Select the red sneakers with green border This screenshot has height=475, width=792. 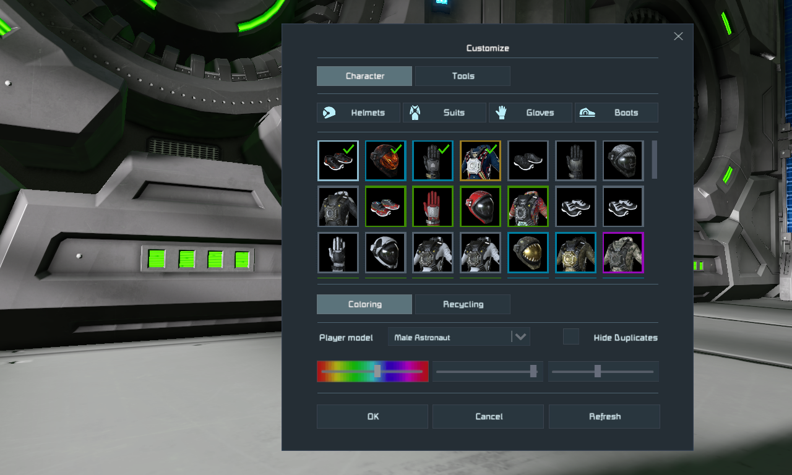tap(385, 207)
